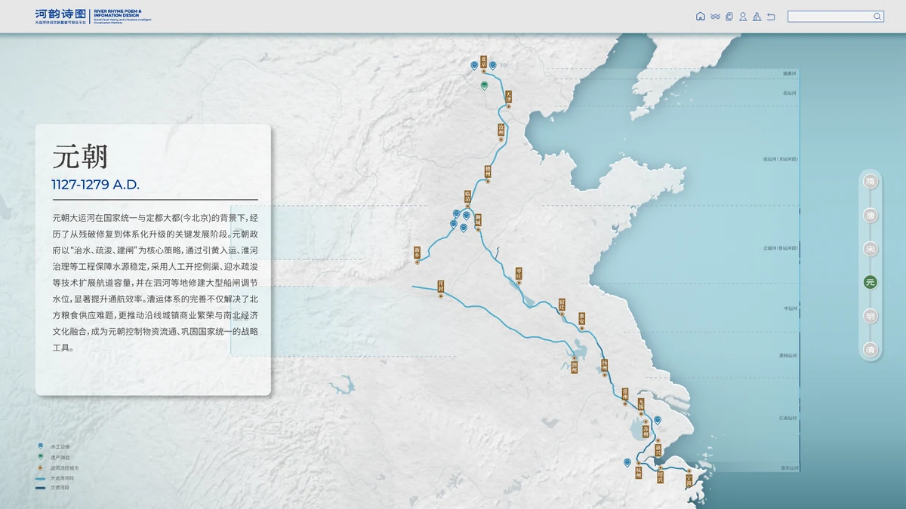
Task: Open the water waves section icon
Action: (x=715, y=17)
